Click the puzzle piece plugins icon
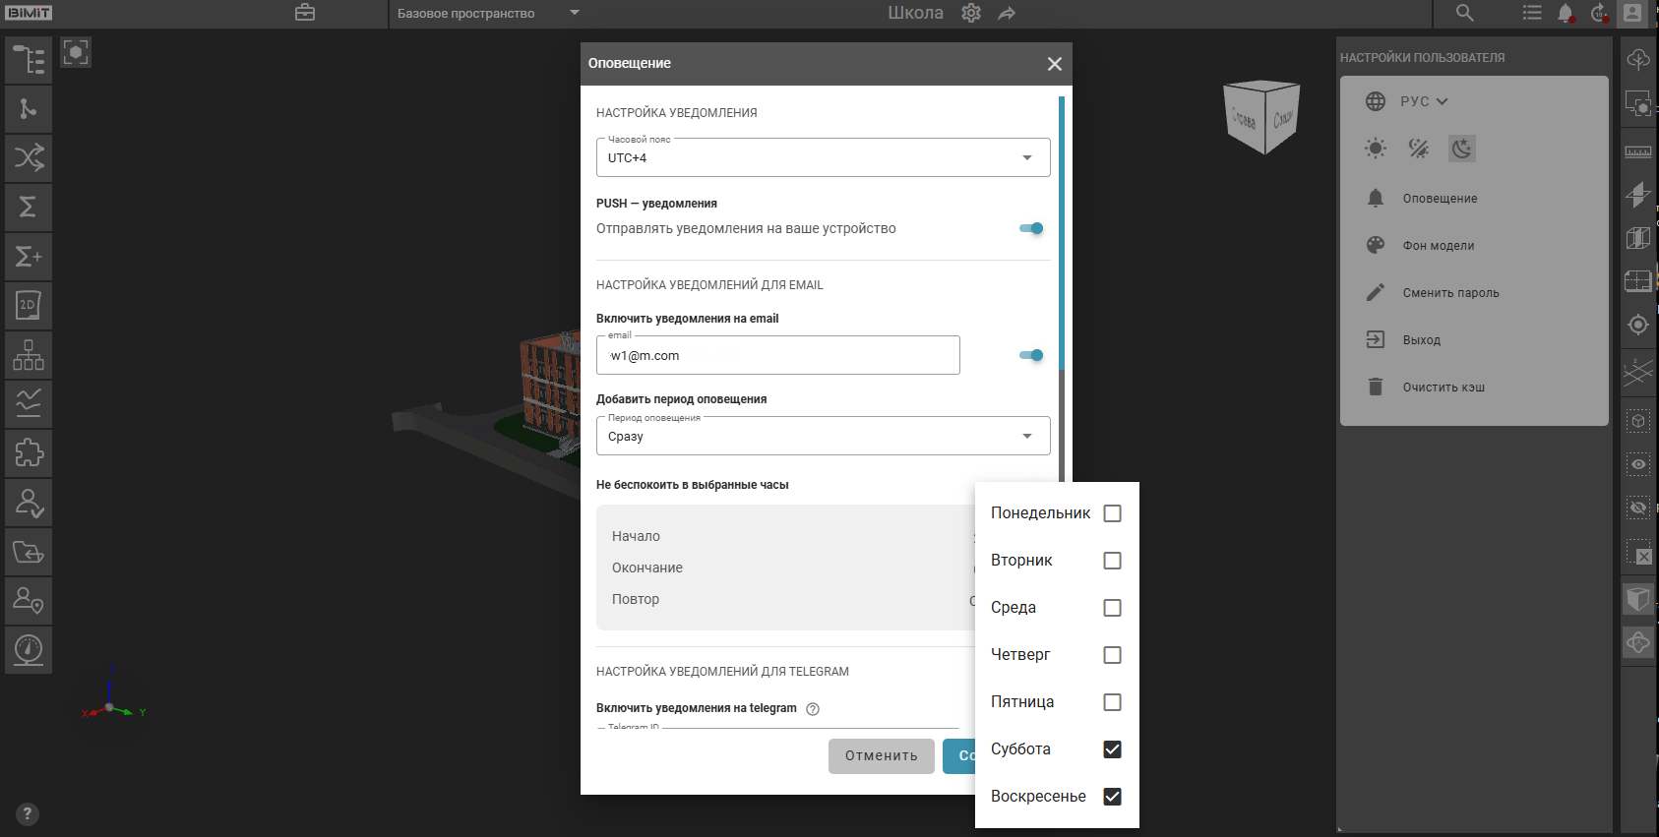This screenshot has height=837, width=1659. click(x=29, y=453)
